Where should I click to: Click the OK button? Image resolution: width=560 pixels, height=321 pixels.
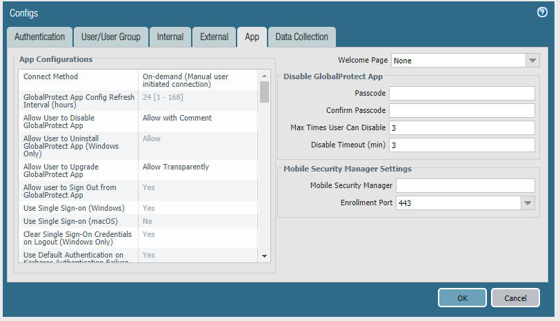462,298
